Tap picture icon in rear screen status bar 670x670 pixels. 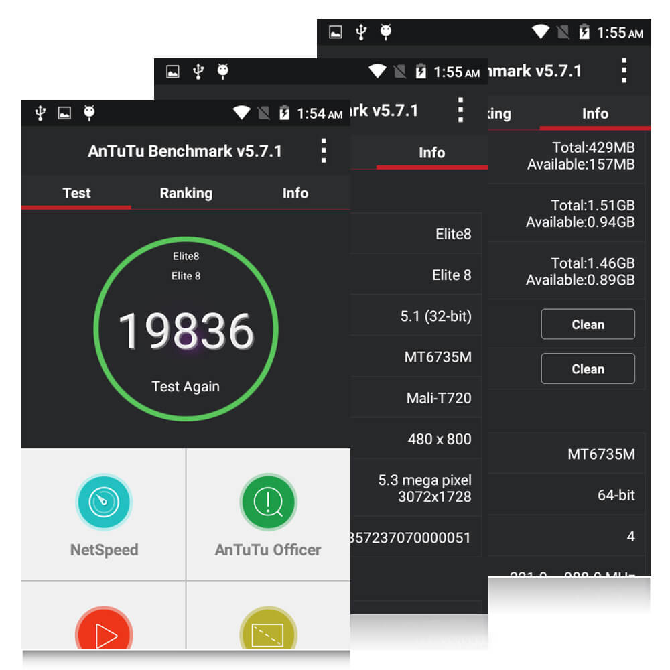click(x=336, y=32)
